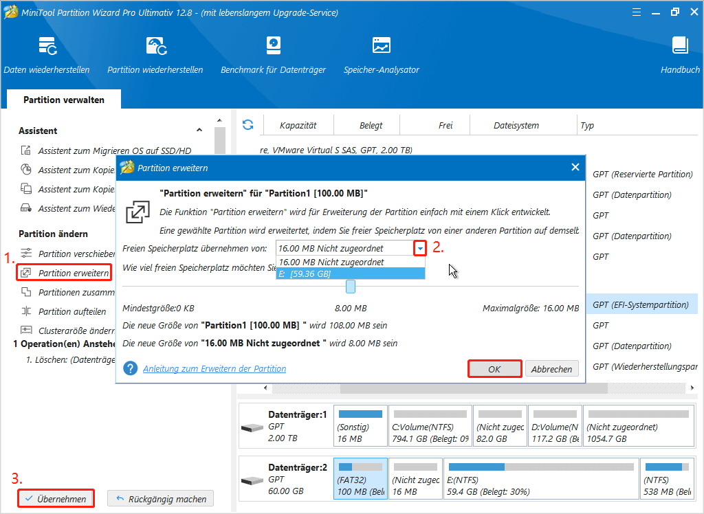Confirm the dialog with OK
Viewport: 704px width, 514px height.
click(494, 369)
